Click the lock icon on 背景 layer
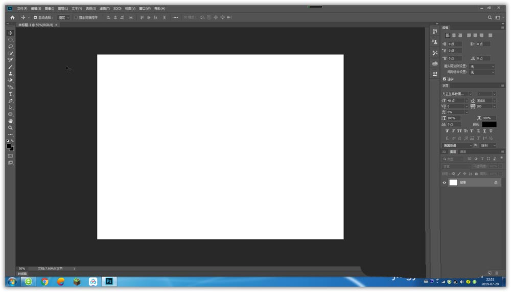 496,183
